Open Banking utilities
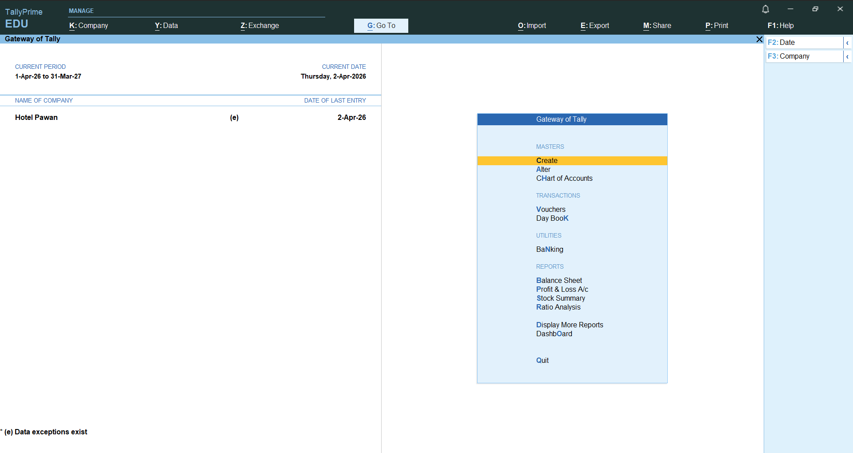The image size is (853, 453). tap(550, 250)
